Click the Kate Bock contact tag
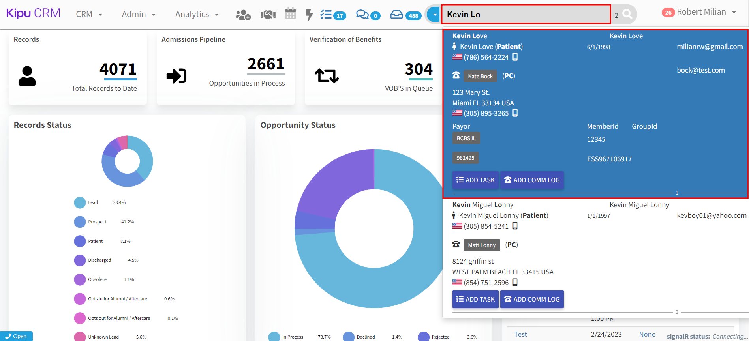Screen dimensions: 749x341 [480, 76]
